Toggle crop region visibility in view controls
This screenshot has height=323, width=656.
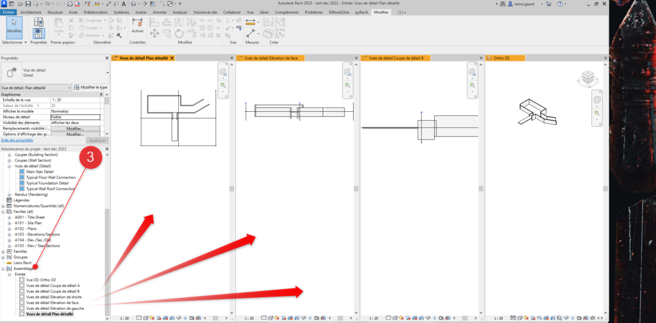click(172, 318)
